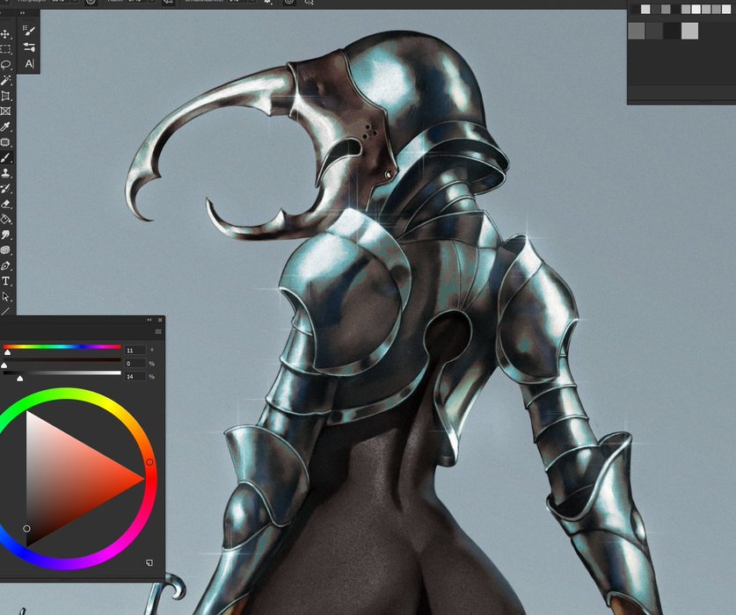Click the hue slider in Color panel
Image resolution: width=736 pixels, height=615 pixels.
coord(62,347)
